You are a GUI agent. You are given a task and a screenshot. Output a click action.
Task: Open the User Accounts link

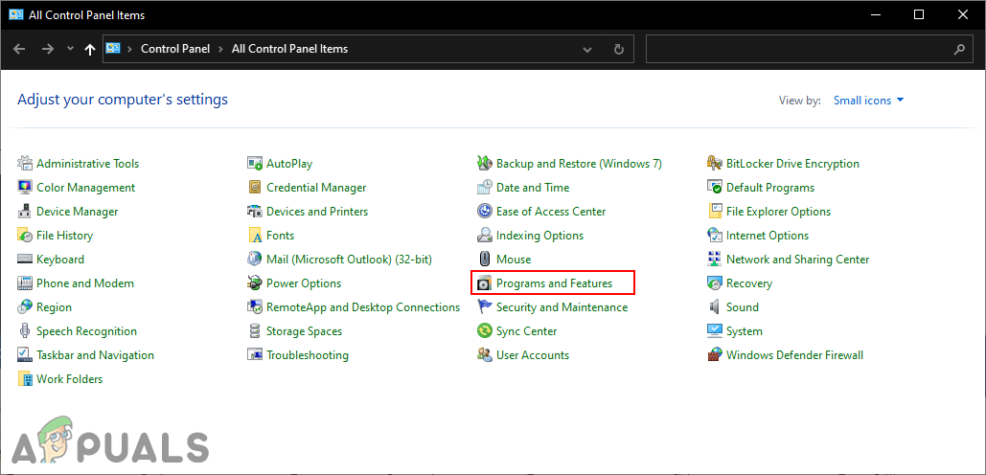pyautogui.click(x=532, y=355)
